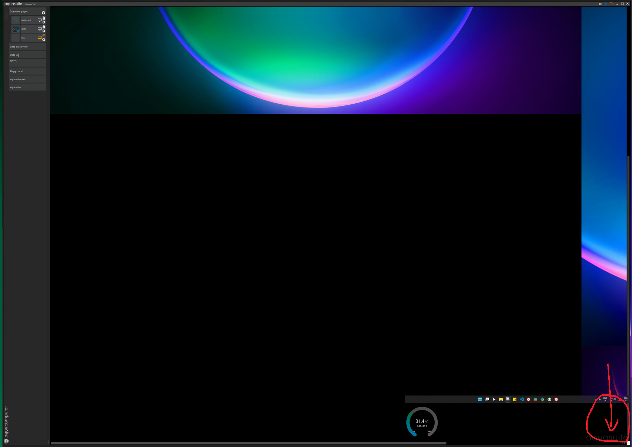Click the aquacomputer logo in sidebar
632x447 pixels.
pyautogui.click(x=6, y=425)
